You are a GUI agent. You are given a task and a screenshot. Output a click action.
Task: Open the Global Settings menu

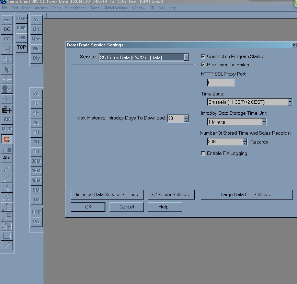tap(116, 8)
